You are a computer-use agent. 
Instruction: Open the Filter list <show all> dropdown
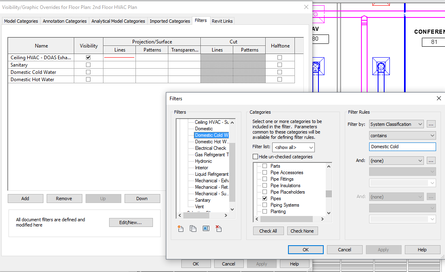[293, 147]
